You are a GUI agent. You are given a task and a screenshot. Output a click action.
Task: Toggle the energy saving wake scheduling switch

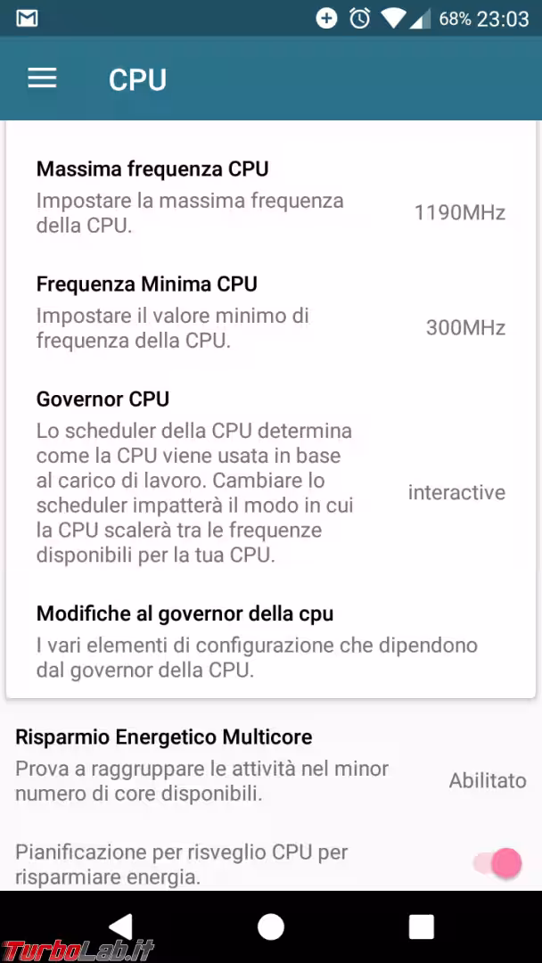(496, 863)
